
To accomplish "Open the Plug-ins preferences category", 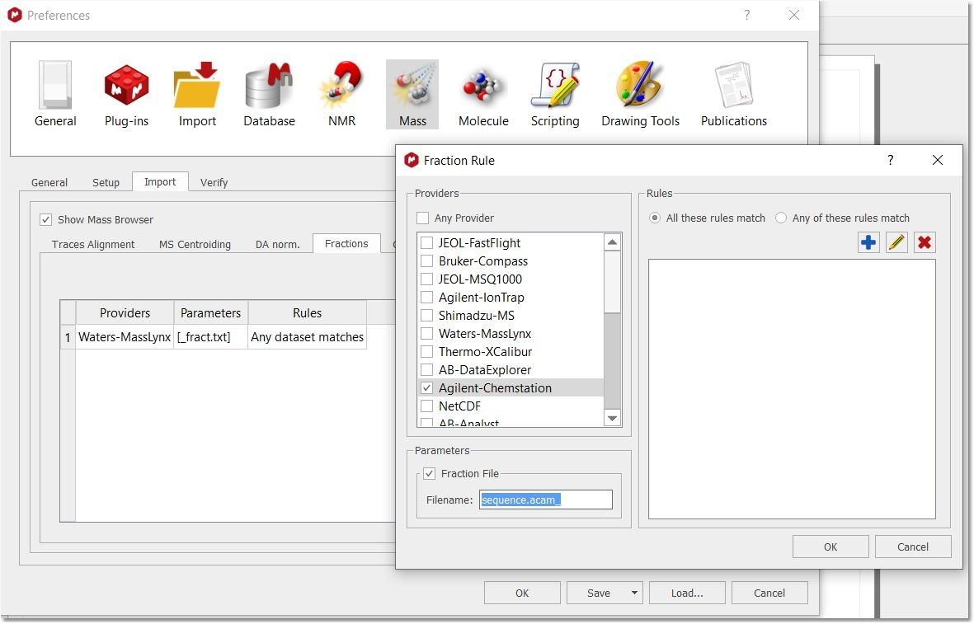I will [127, 94].
